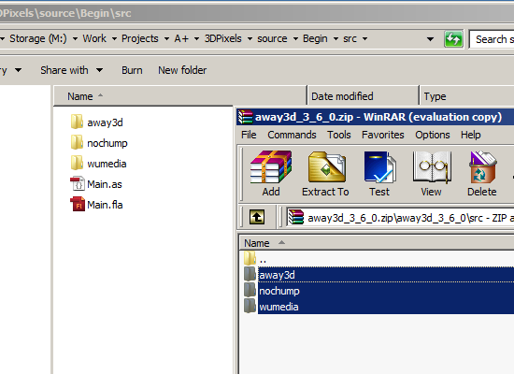Click 'nochump' row name in WinRAR list
Screen dimensions: 514x374
pyautogui.click(x=279, y=291)
